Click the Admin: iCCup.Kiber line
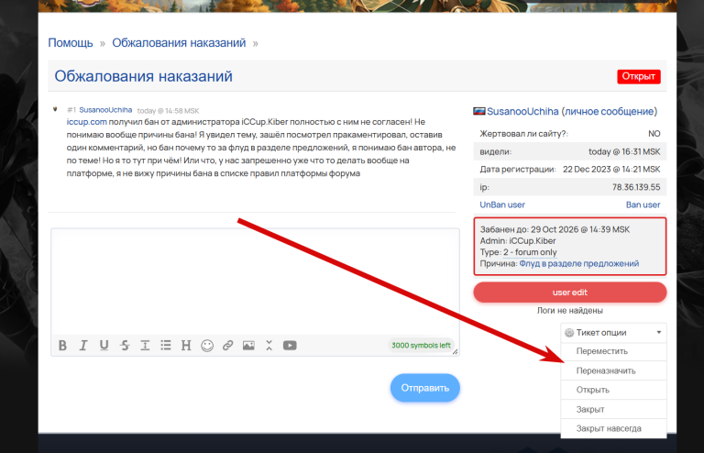 click(518, 241)
